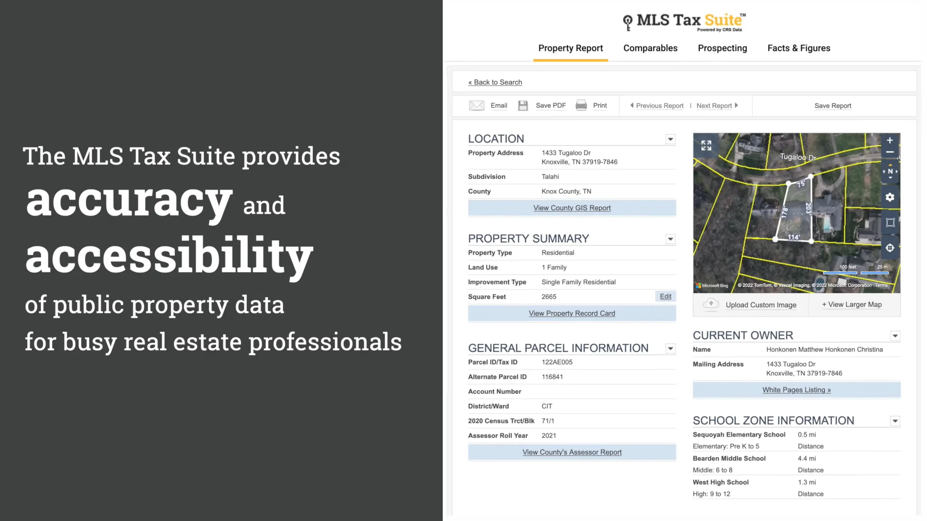Open the map settings gear

(x=890, y=197)
